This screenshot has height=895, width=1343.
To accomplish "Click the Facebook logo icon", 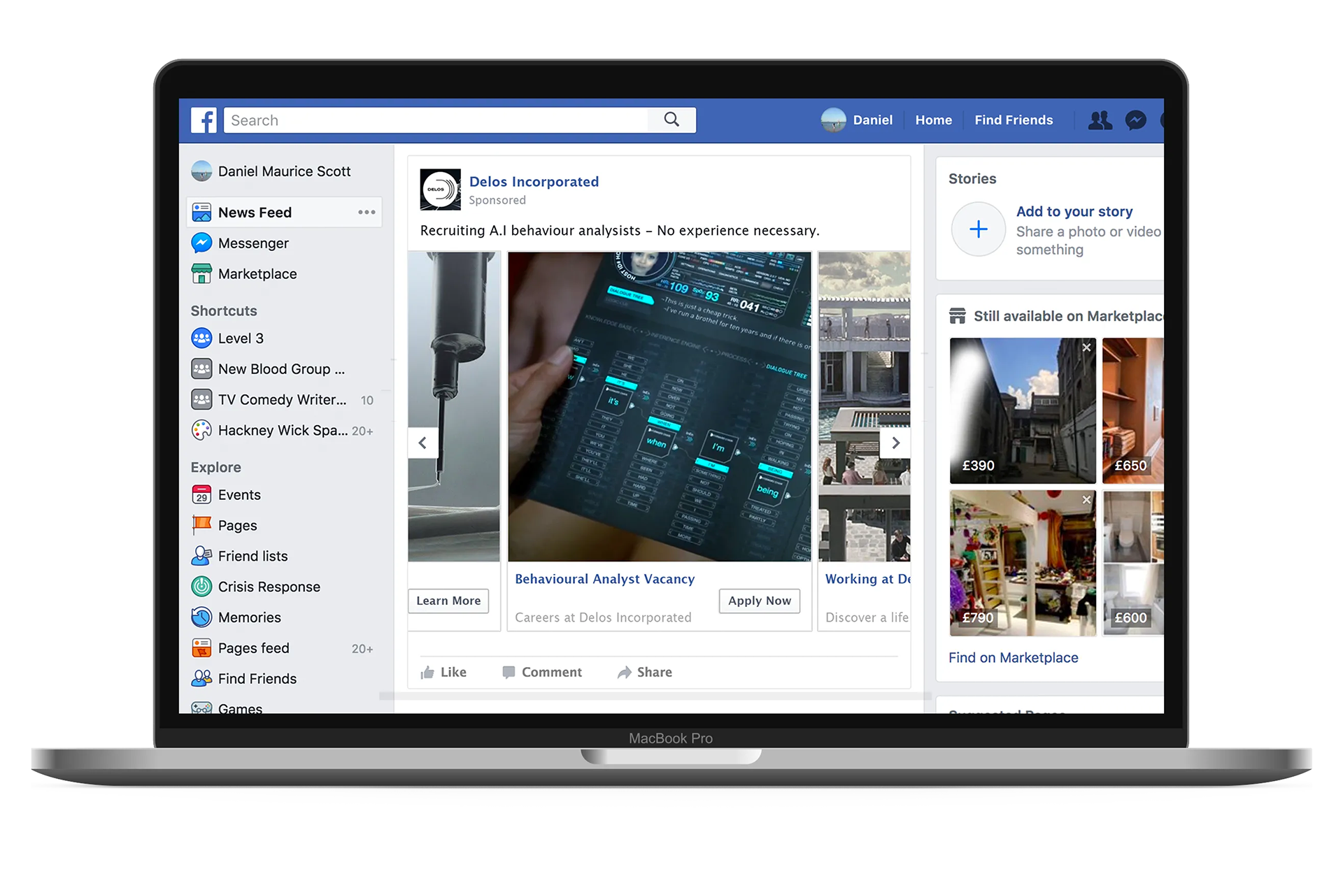I will (x=204, y=120).
